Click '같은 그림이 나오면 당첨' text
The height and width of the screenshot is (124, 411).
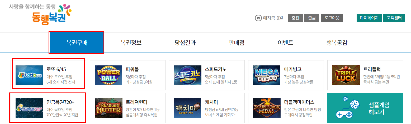(303, 110)
